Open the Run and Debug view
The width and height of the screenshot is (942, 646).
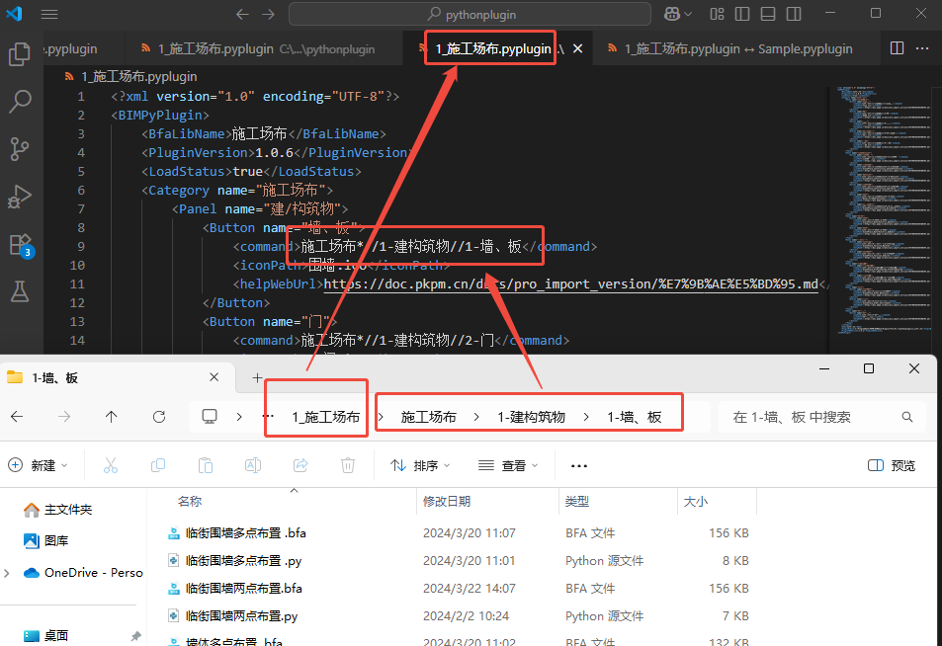click(20, 196)
